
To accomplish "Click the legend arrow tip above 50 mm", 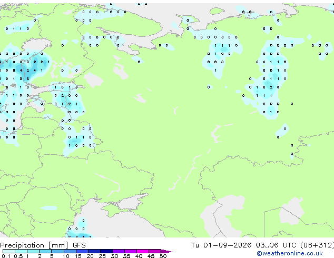I will tap(167, 251).
